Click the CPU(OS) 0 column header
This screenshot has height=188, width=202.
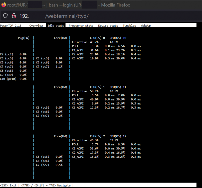tap(97, 38)
